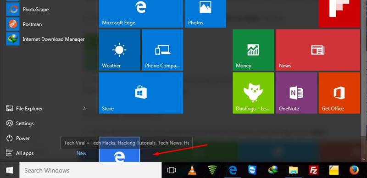
Task: Open the Store tile
Action: click(141, 93)
